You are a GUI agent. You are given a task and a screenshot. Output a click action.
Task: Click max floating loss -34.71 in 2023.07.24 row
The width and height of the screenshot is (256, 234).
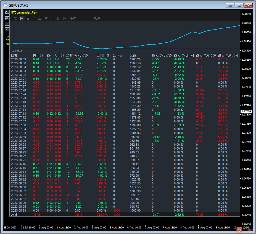[x=156, y=94]
